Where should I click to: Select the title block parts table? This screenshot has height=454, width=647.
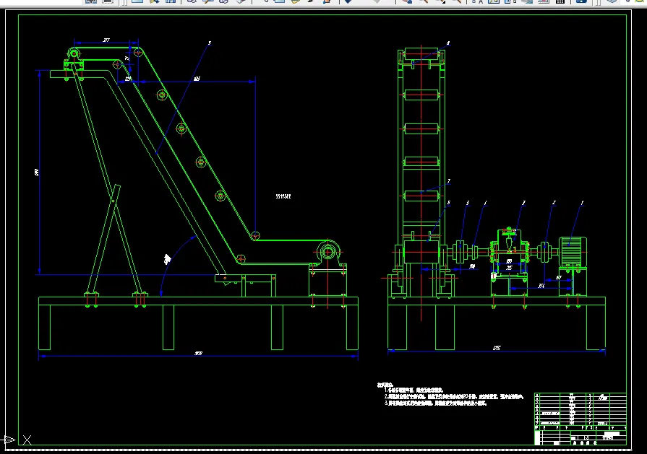(x=580, y=419)
